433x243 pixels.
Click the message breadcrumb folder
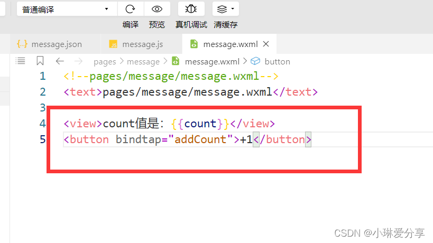click(143, 62)
